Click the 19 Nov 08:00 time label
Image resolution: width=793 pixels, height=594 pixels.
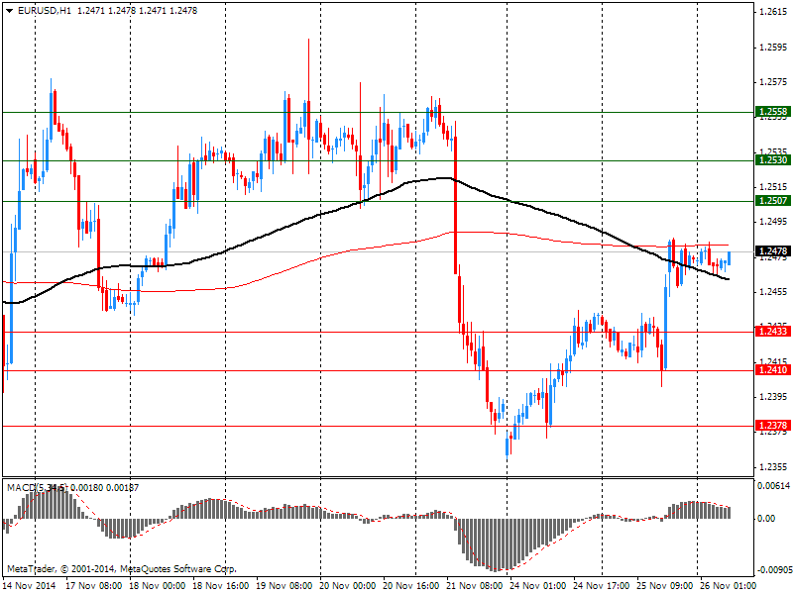(284, 586)
